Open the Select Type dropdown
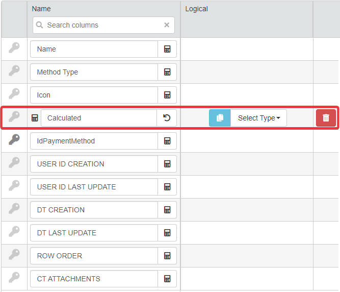340x292 pixels. 258,118
